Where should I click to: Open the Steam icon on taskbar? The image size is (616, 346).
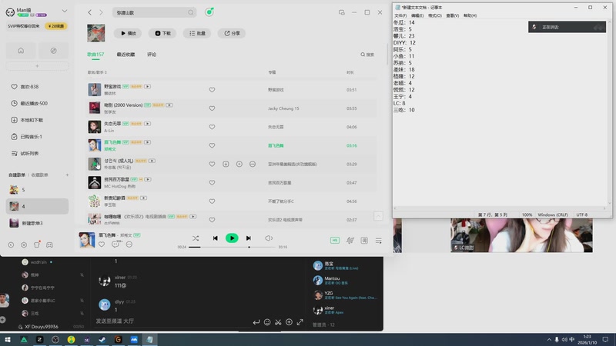102,340
